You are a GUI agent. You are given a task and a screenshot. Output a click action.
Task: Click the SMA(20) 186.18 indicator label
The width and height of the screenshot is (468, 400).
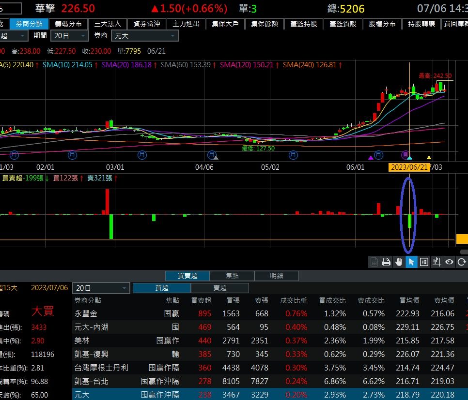pyautogui.click(x=126, y=65)
